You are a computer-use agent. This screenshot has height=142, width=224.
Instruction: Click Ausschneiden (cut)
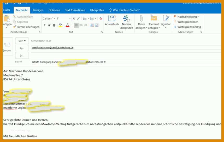click(23, 17)
